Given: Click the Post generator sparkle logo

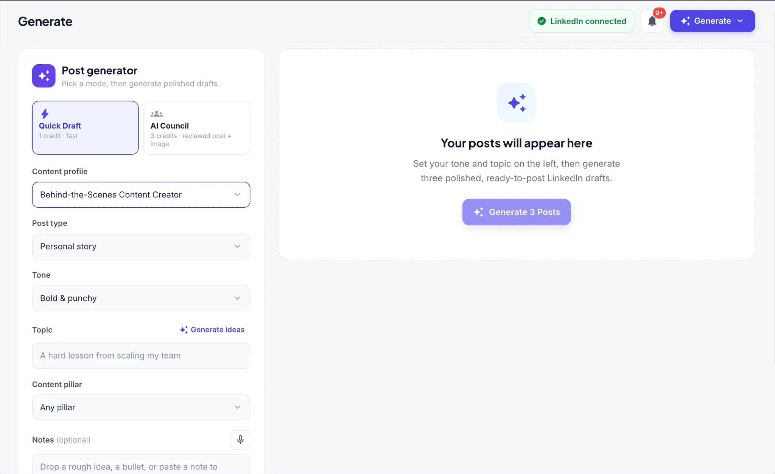Looking at the screenshot, I should 44,76.
